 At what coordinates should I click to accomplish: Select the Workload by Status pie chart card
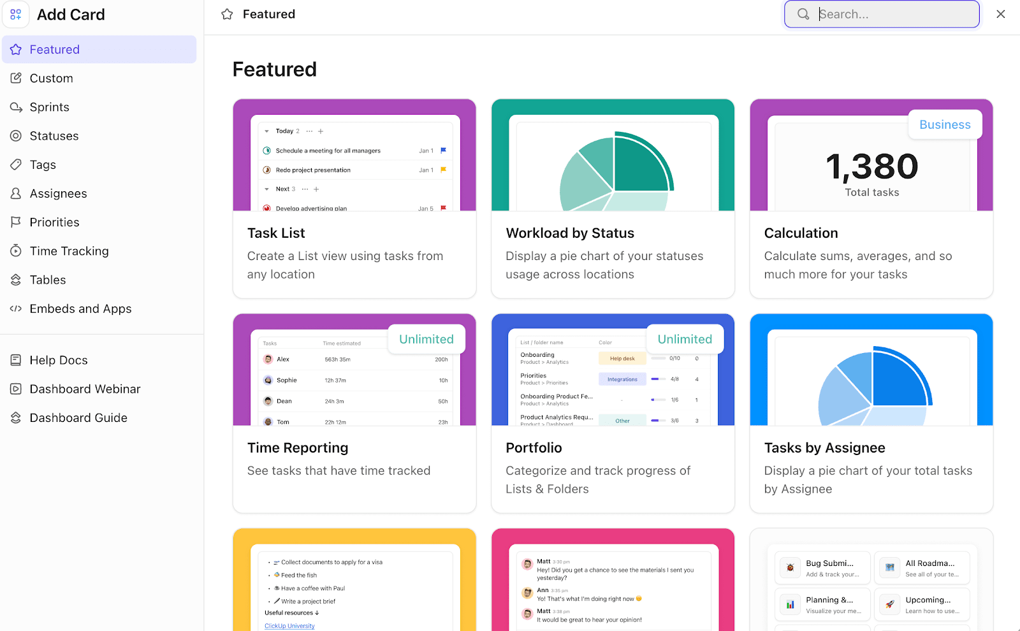coord(613,155)
